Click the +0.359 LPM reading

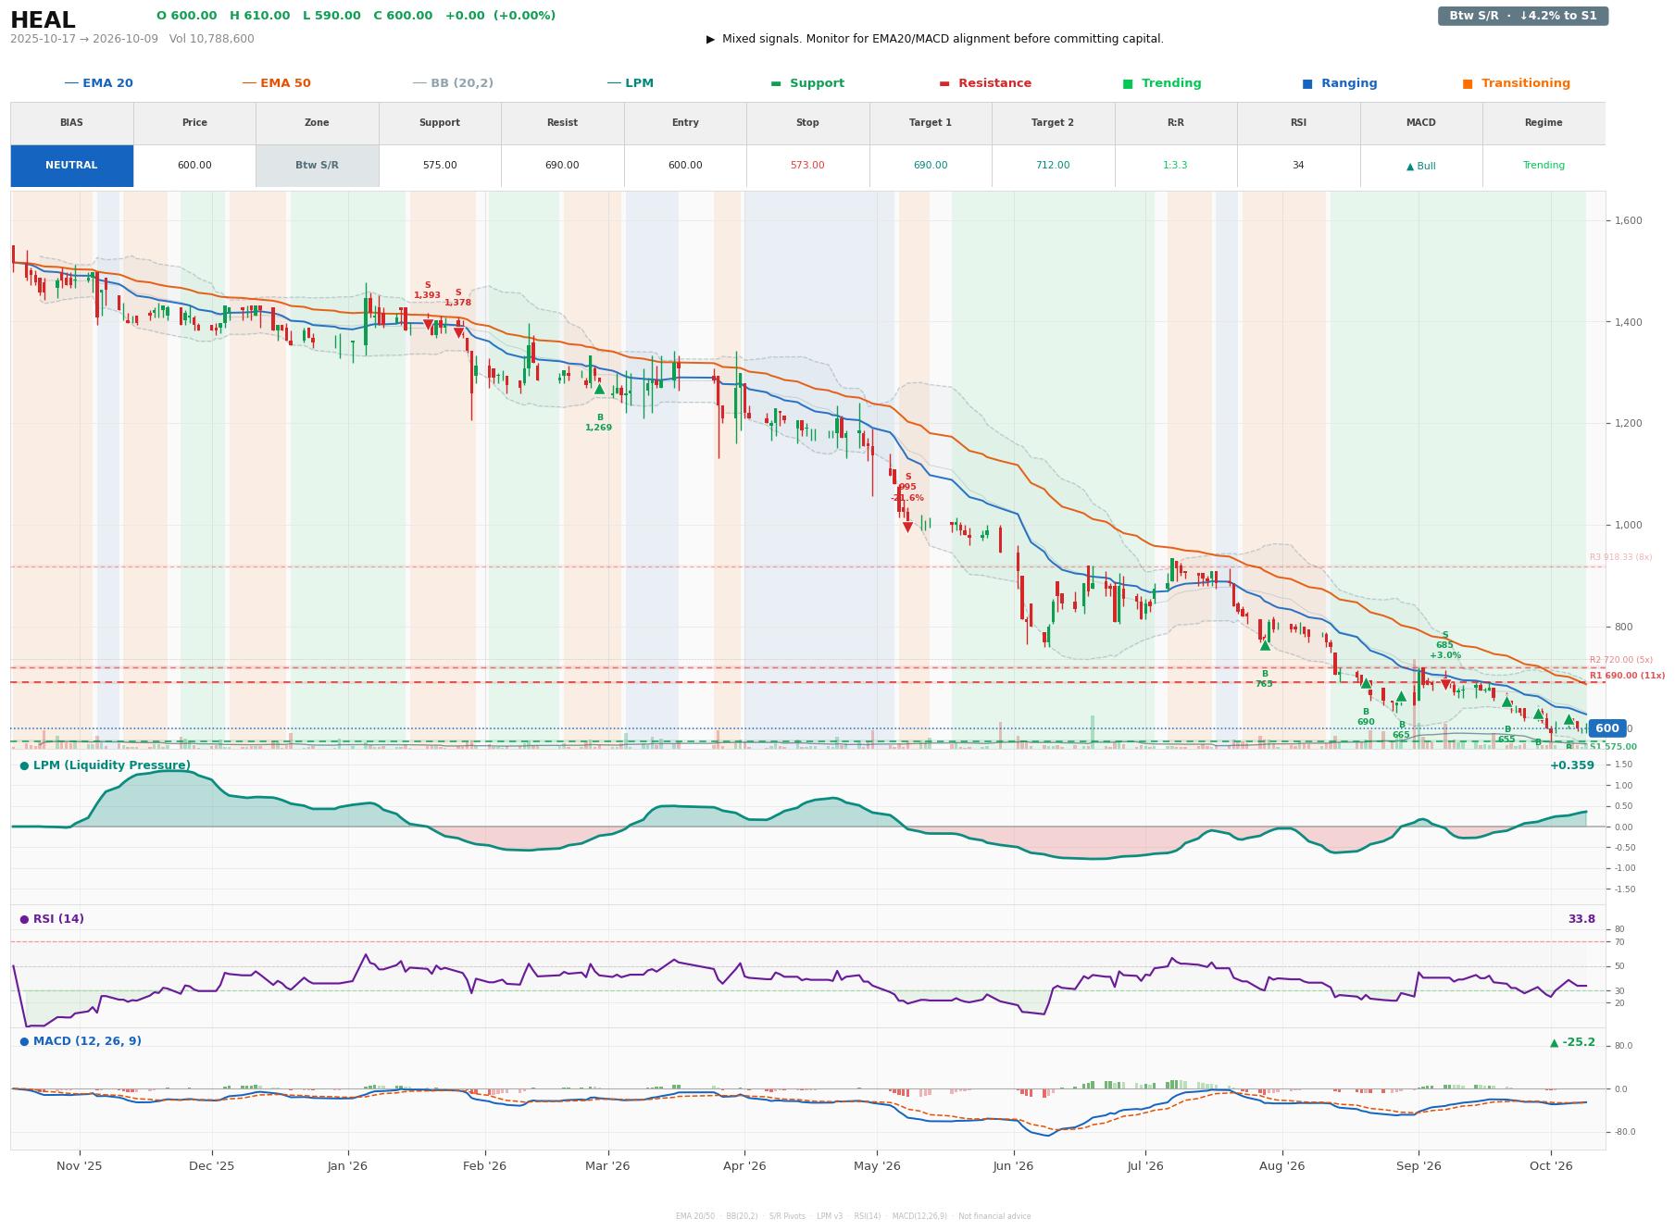point(1572,765)
